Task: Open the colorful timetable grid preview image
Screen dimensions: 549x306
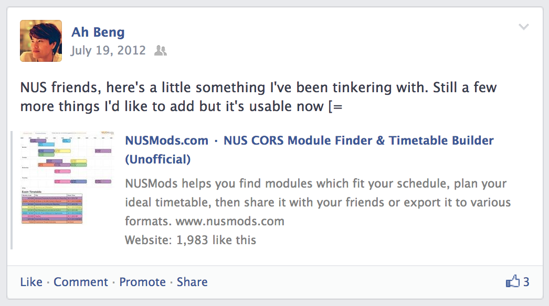Action: pyautogui.click(x=68, y=159)
